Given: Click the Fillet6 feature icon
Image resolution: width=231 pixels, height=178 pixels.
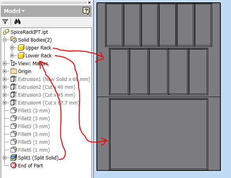Looking at the screenshot, I should (14, 150).
